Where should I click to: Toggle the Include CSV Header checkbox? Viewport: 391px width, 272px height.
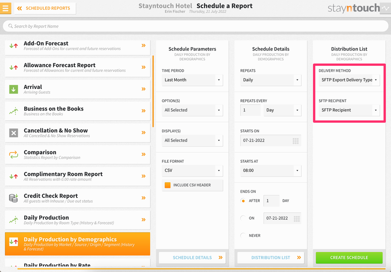pos(167,185)
